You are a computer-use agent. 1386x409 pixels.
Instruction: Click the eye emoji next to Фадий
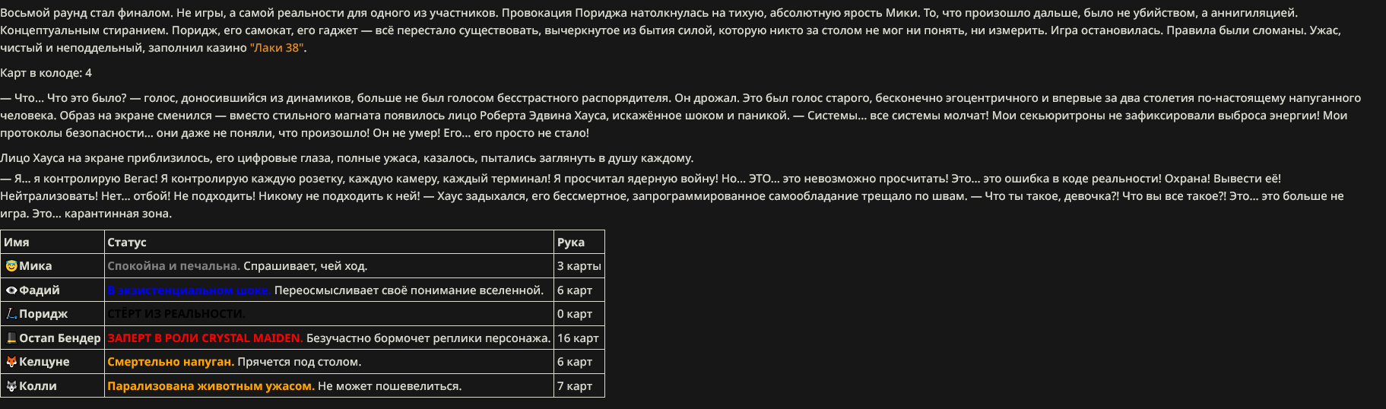click(11, 290)
